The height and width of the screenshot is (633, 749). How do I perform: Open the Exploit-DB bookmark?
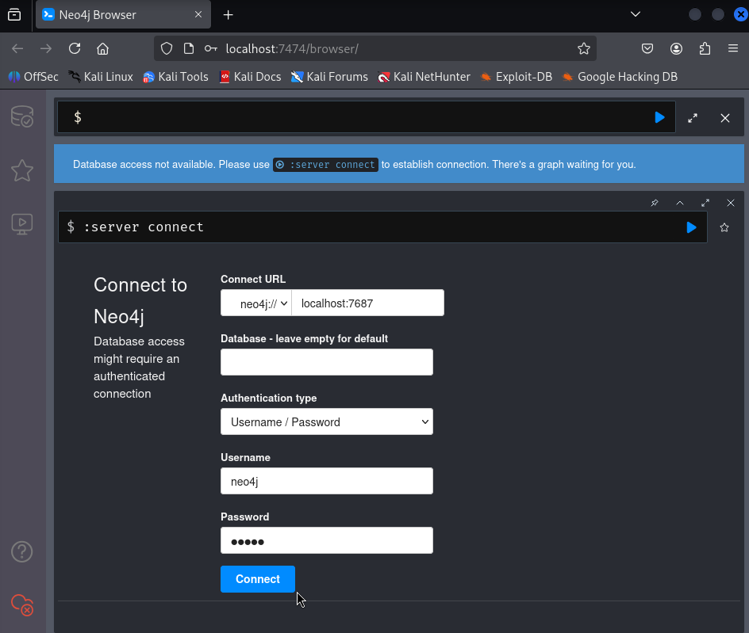517,77
